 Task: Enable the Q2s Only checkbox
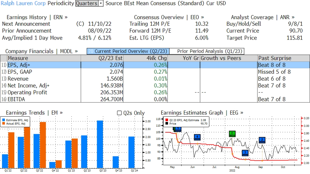[x=119, y=113]
